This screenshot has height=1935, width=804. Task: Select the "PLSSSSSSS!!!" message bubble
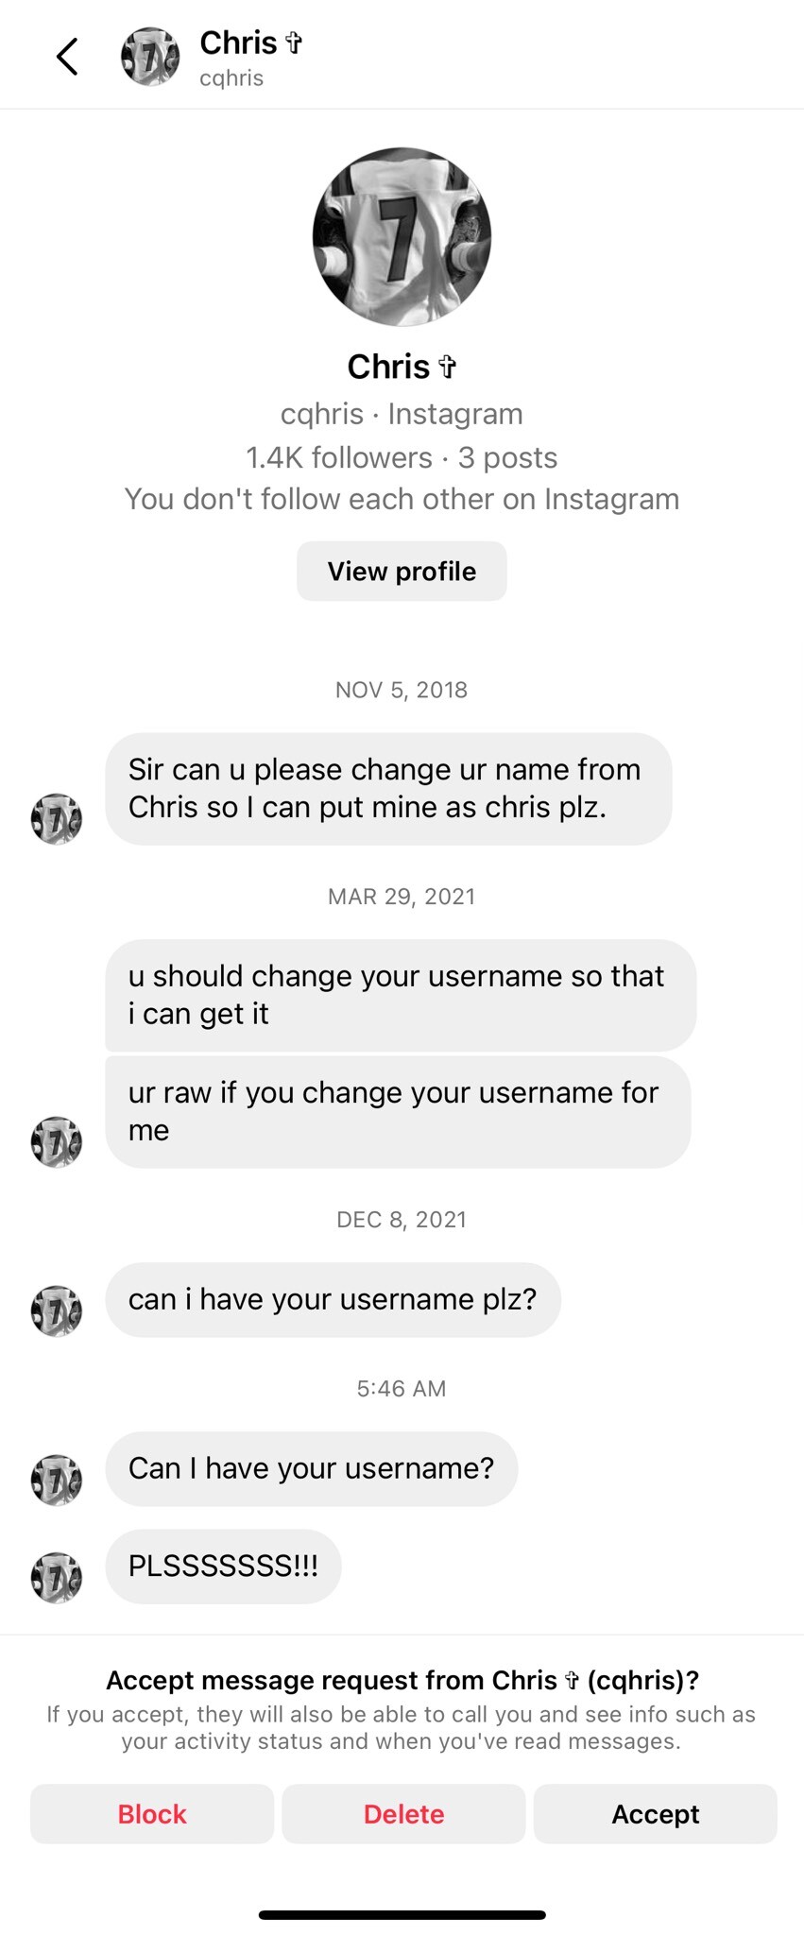[x=223, y=1566]
